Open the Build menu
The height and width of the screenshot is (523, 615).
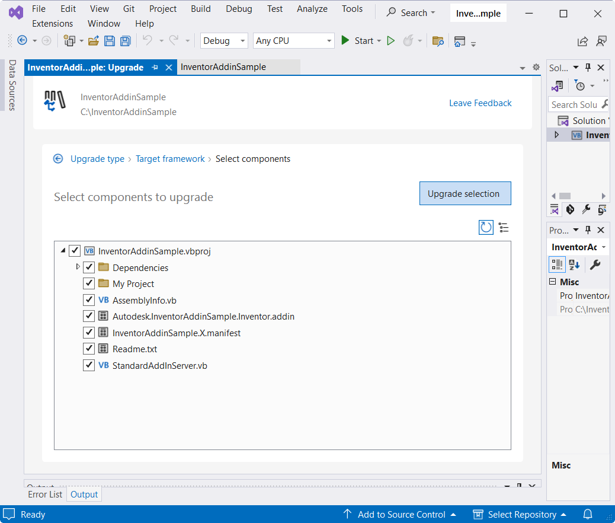201,9
